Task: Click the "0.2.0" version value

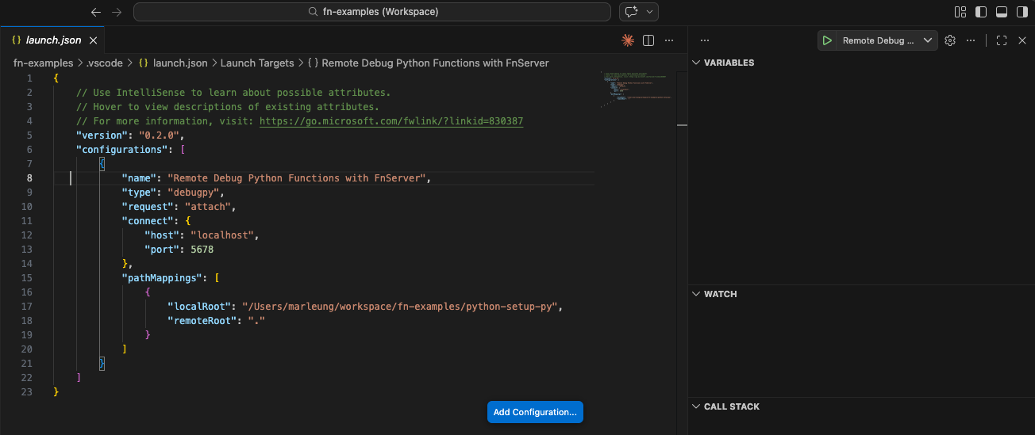Action: [x=159, y=135]
